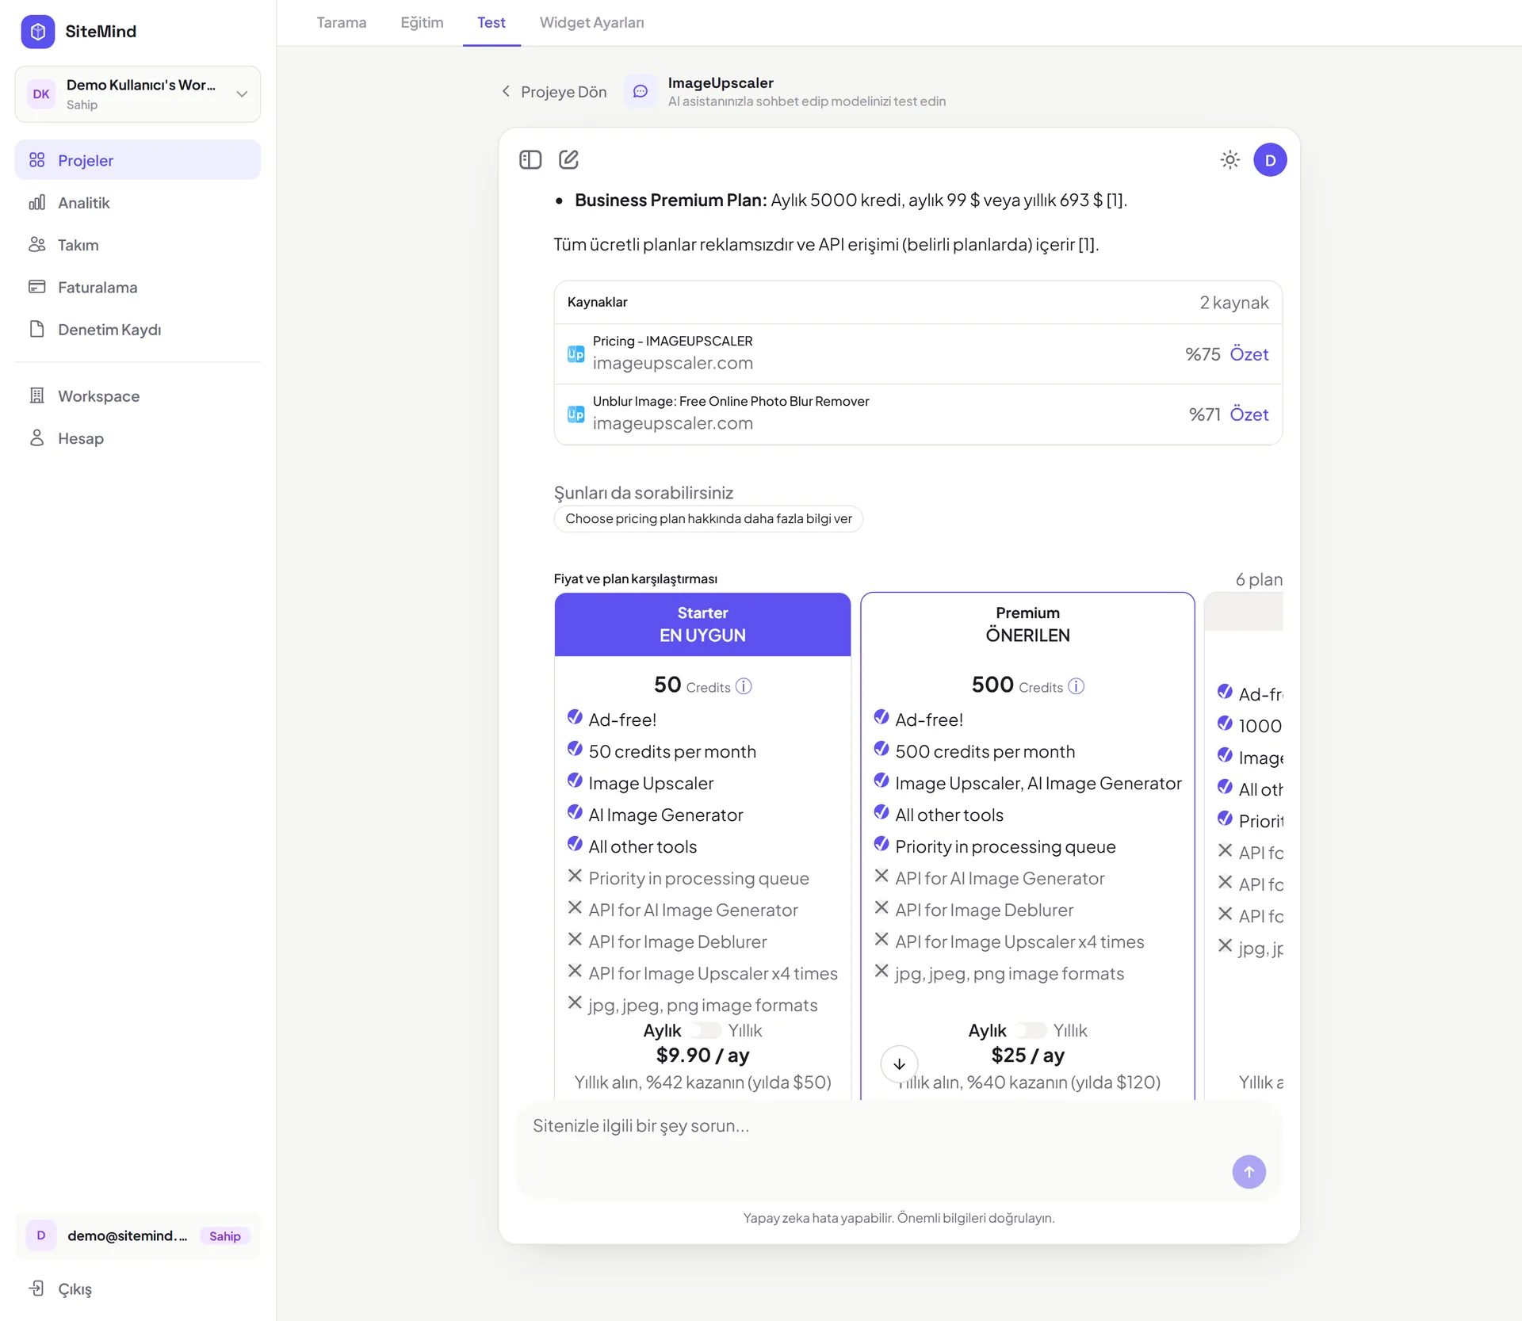Open the Faturalama billing page
Image resolution: width=1522 pixels, height=1321 pixels.
[x=138, y=287]
